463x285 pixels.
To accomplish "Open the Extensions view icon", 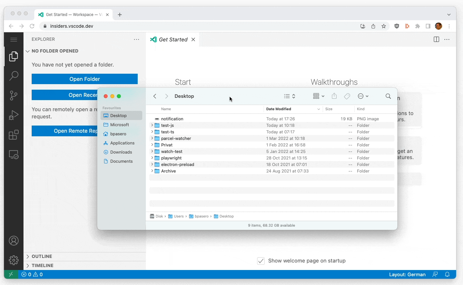I will coord(13,135).
